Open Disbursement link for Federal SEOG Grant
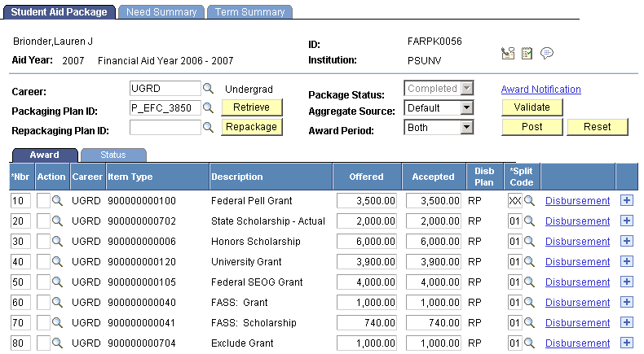The width and height of the screenshot is (644, 354). pos(577,282)
